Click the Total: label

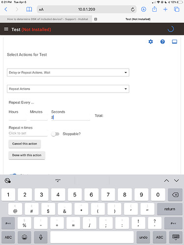coord(99,116)
